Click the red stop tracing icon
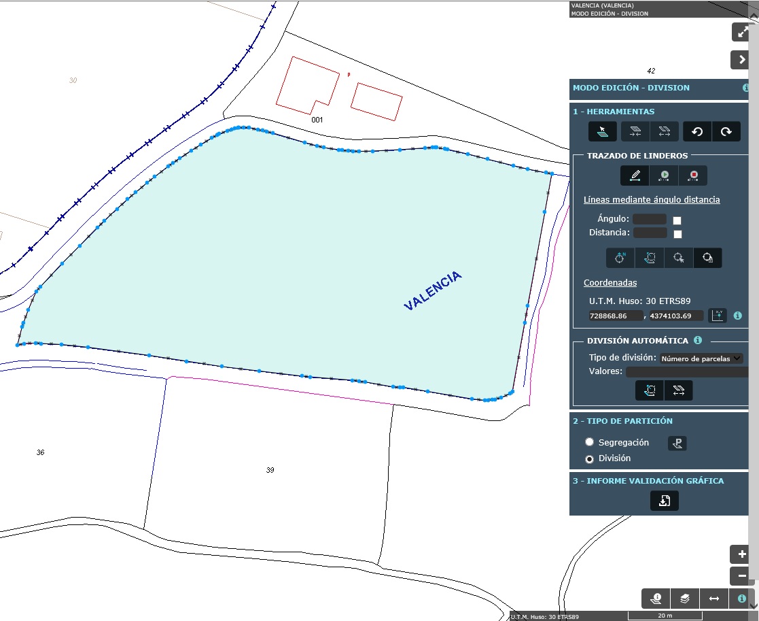The width and height of the screenshot is (759, 621). click(693, 175)
